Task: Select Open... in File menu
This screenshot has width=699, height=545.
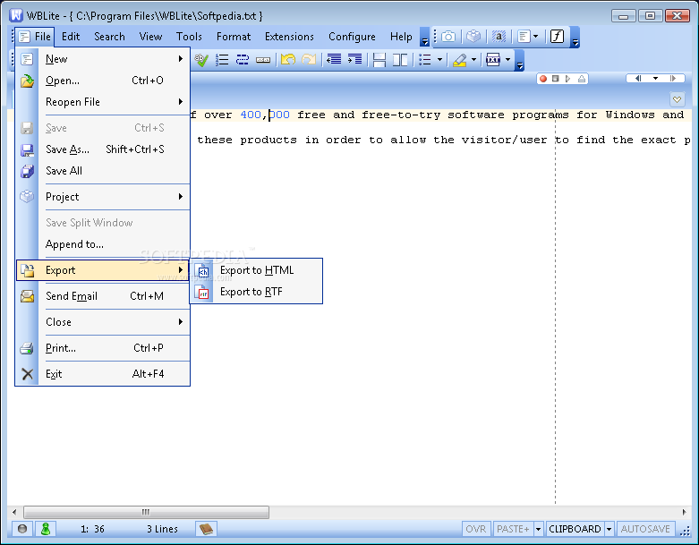Action: tap(103, 81)
